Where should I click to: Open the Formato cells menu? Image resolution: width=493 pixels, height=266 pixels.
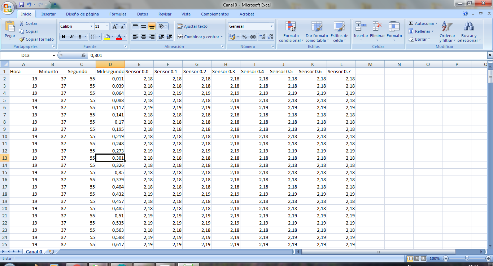click(394, 32)
